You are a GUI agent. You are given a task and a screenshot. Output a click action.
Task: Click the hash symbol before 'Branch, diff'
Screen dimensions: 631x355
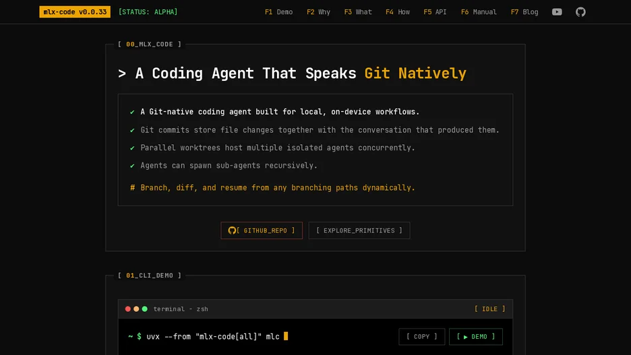pyautogui.click(x=132, y=188)
